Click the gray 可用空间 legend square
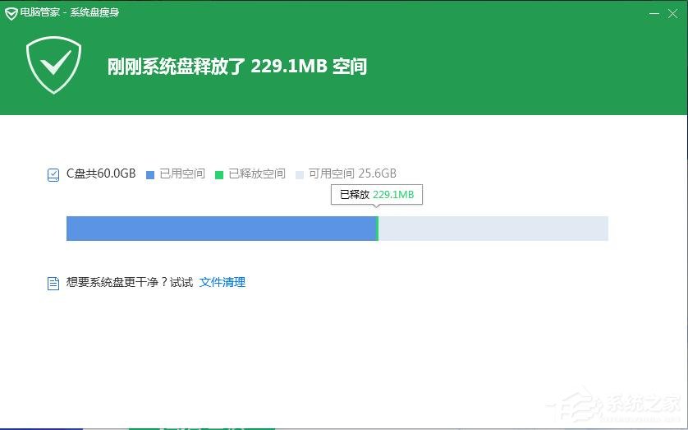The image size is (688, 430). [x=300, y=174]
